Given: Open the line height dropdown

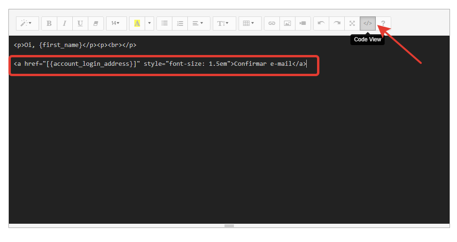Looking at the screenshot, I should click(x=224, y=23).
